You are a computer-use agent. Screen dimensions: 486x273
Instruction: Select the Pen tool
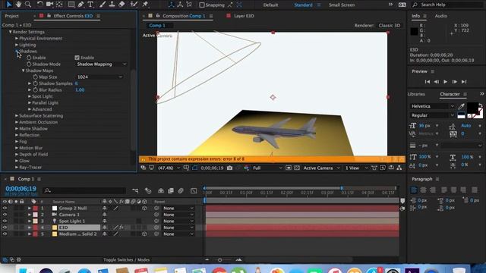(x=81, y=5)
